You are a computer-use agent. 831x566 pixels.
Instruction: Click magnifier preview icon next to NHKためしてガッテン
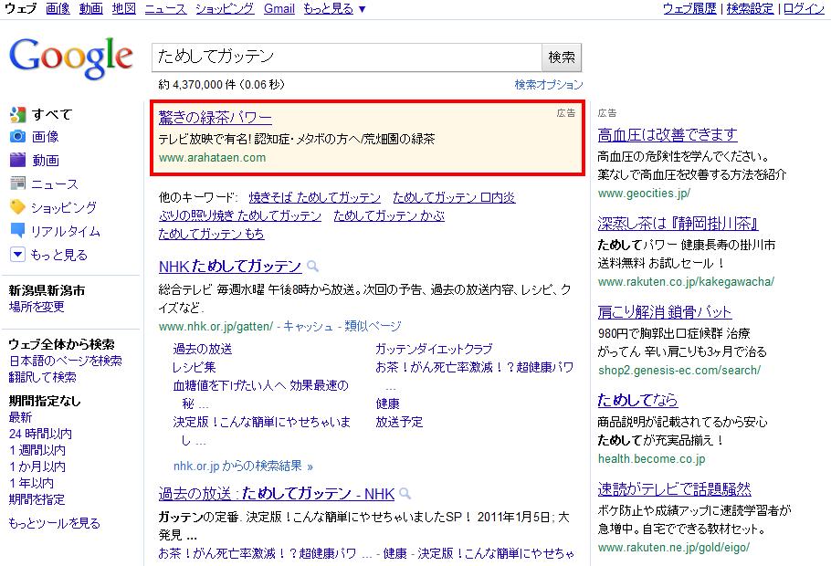tap(312, 266)
